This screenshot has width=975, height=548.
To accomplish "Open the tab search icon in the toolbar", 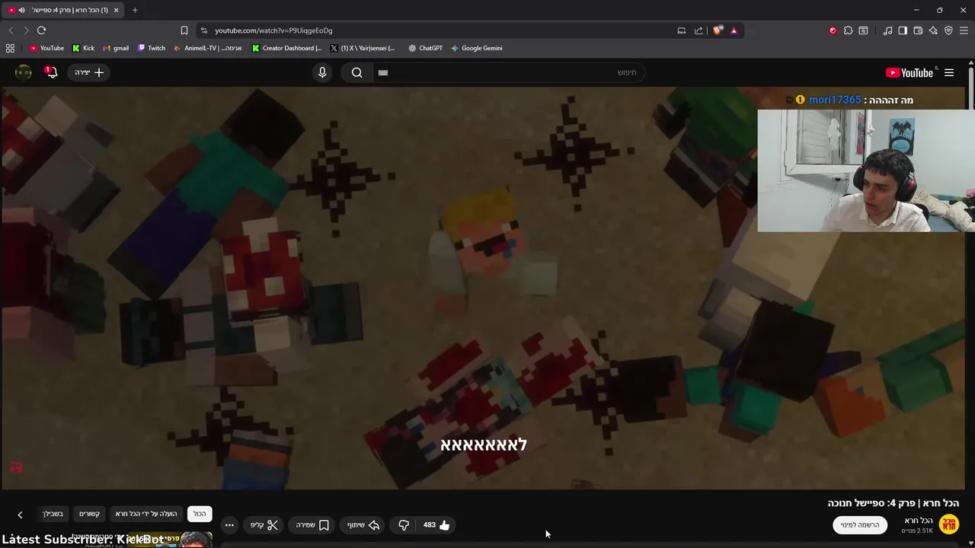I will [863, 30].
